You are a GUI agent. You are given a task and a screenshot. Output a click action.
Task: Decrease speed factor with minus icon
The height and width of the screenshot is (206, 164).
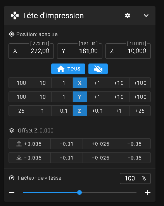coord(12,192)
